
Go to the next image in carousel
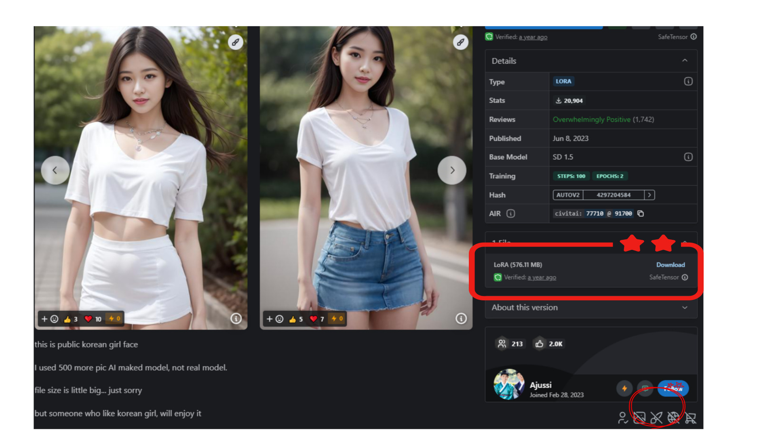(x=452, y=170)
